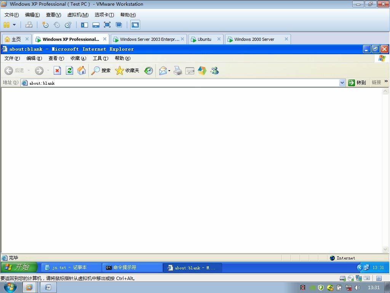
Task: Click the IE 后退 back button
Action: click(14, 71)
